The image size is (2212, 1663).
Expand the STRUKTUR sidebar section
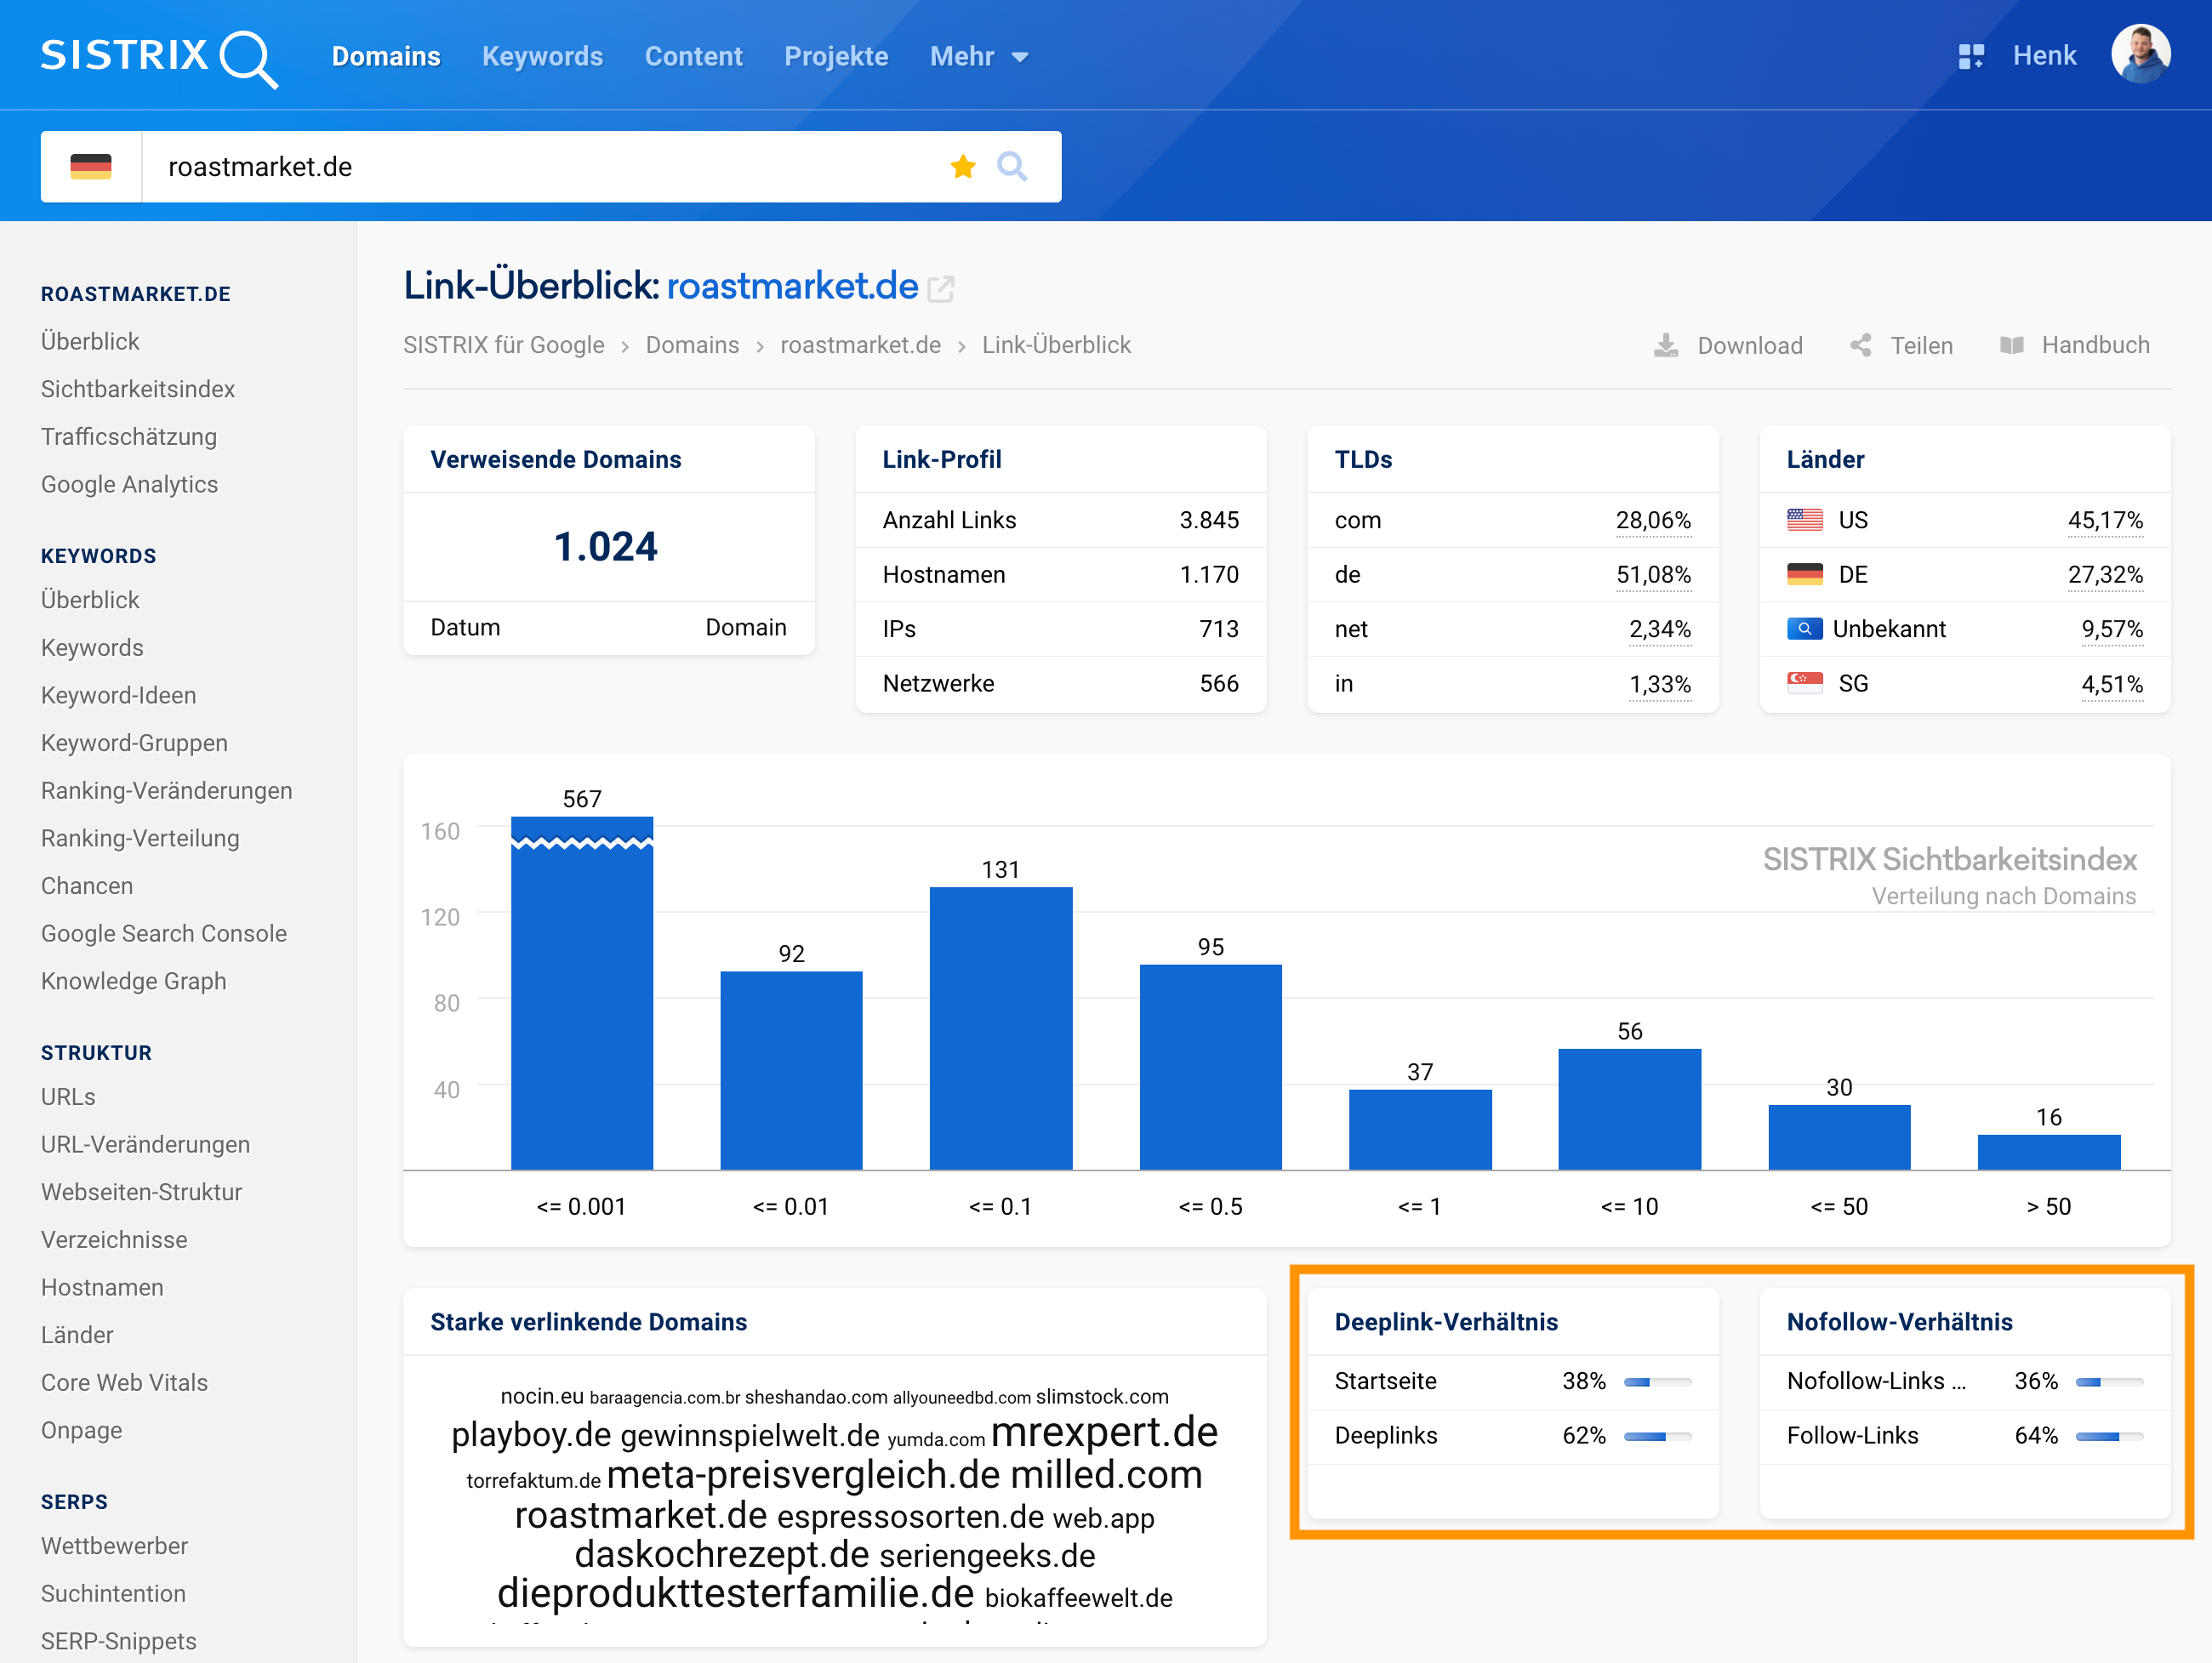pyautogui.click(x=96, y=1052)
